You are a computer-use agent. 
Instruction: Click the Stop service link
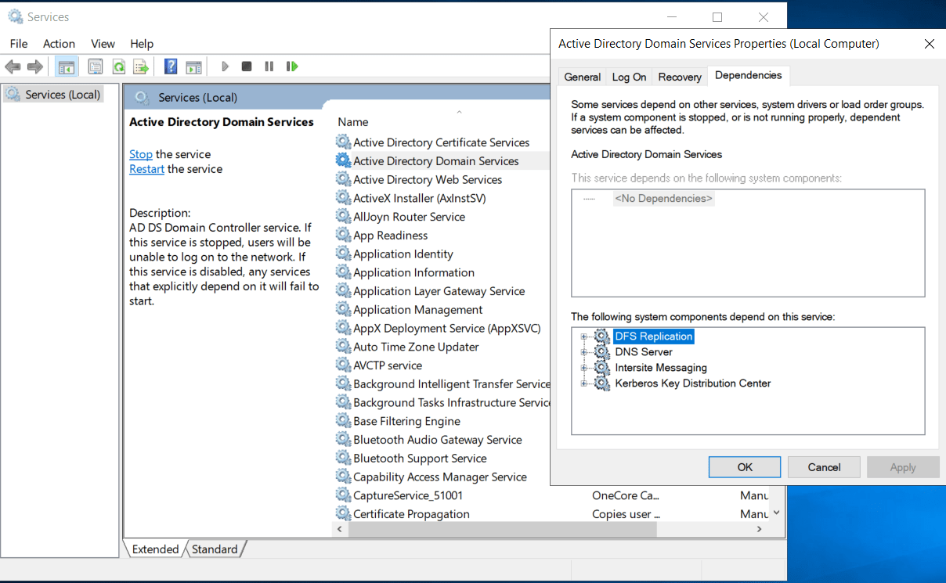140,154
